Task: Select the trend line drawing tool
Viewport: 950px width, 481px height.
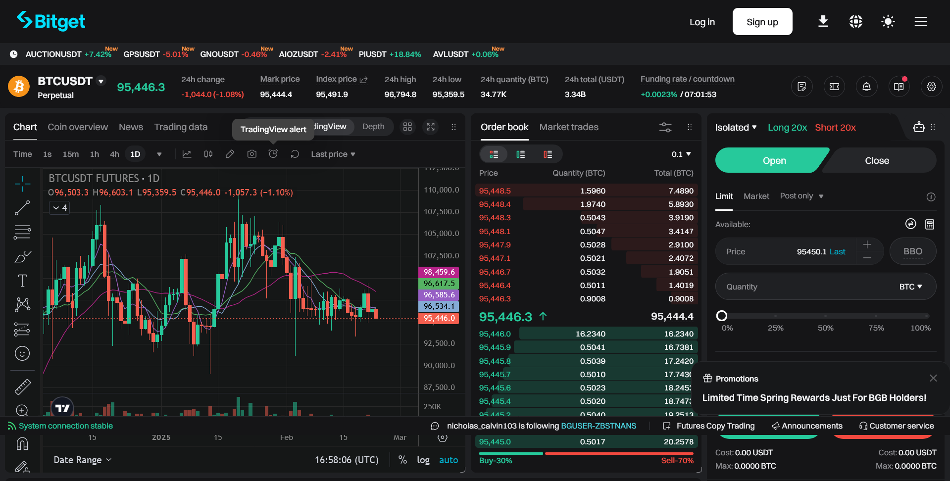Action: pos(22,208)
